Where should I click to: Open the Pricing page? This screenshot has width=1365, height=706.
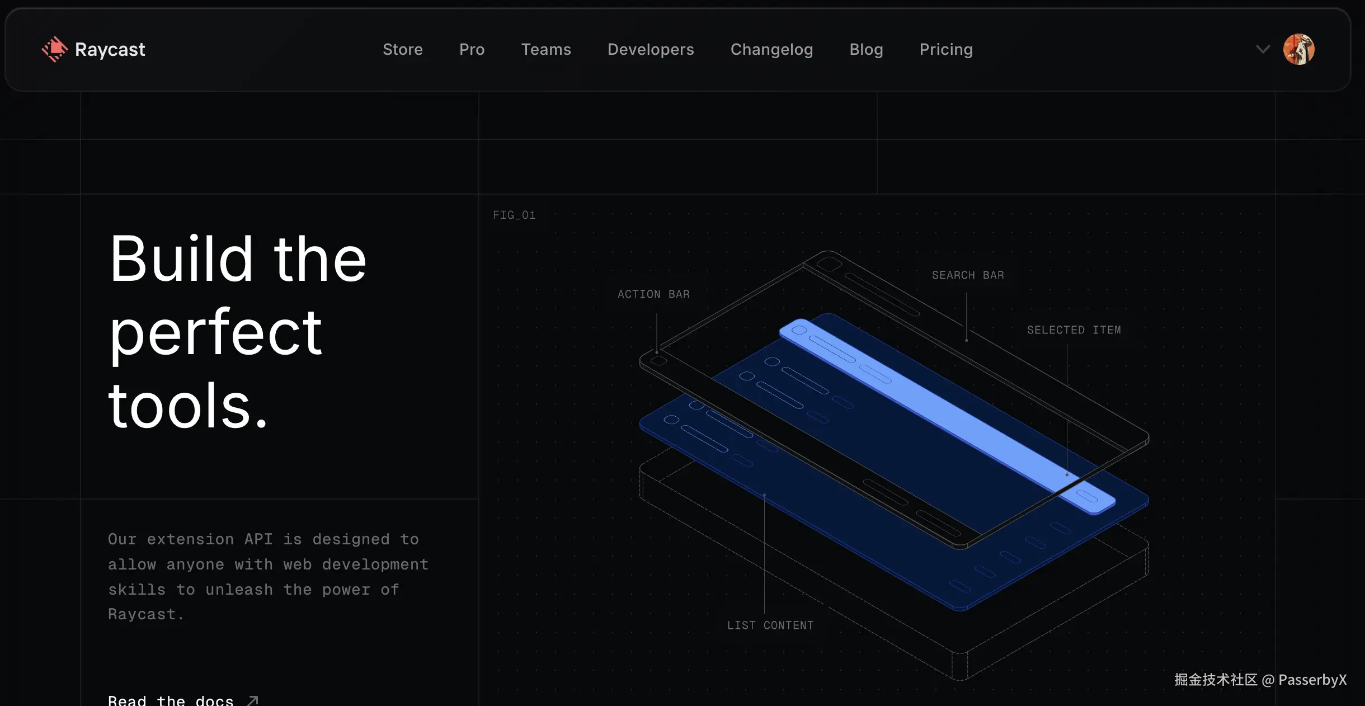[945, 49]
